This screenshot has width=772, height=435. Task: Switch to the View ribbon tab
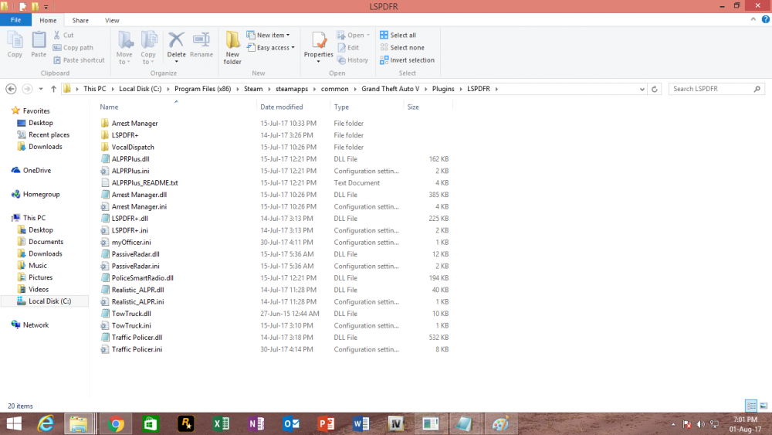point(112,20)
